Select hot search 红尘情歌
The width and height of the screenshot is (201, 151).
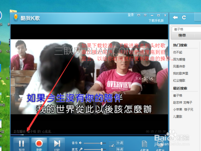pyautogui.click(x=179, y=80)
